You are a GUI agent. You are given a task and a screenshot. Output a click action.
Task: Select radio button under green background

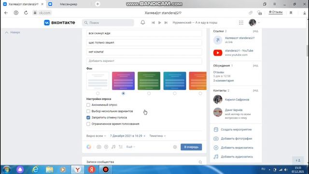tap(149, 93)
